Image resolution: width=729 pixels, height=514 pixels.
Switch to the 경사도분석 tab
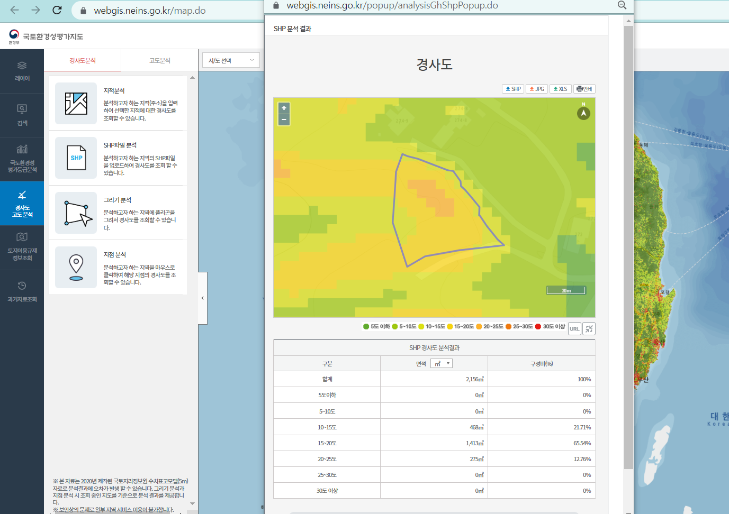pos(83,60)
